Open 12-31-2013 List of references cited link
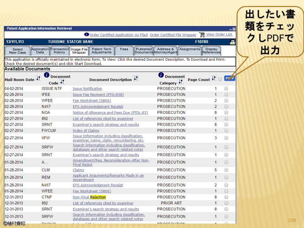Image resolution: width=304 pixels, height=228 pixels. point(103,203)
